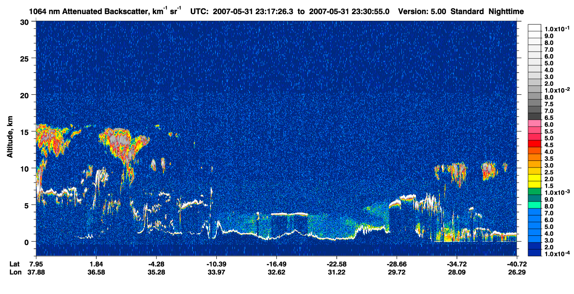Click the 'UTC:' label
The width and height of the screenshot is (574, 294).
199,12
